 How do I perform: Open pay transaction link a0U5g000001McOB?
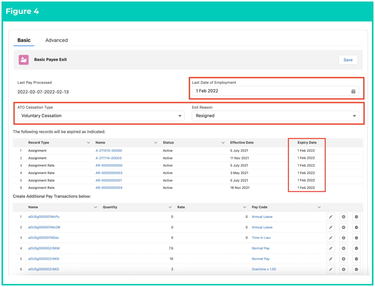tap(44, 227)
